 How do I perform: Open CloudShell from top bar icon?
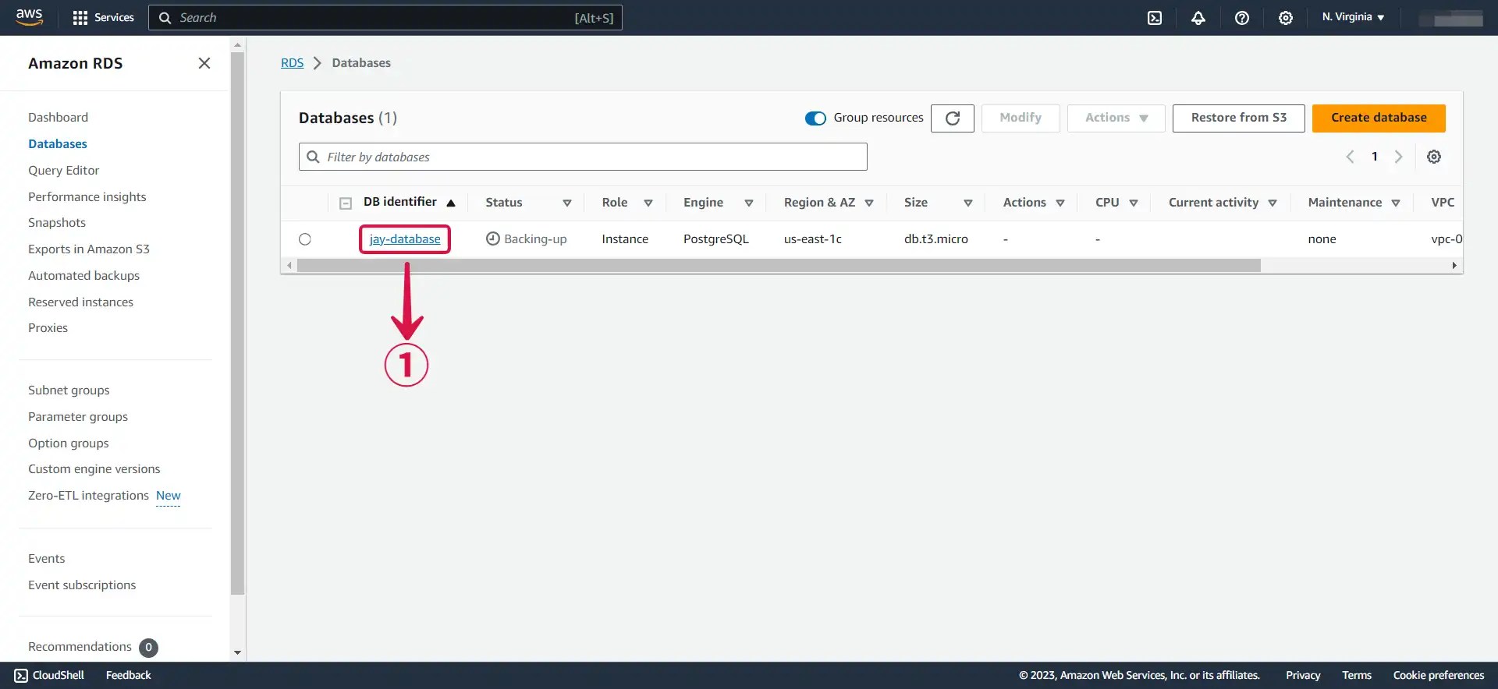[1155, 17]
